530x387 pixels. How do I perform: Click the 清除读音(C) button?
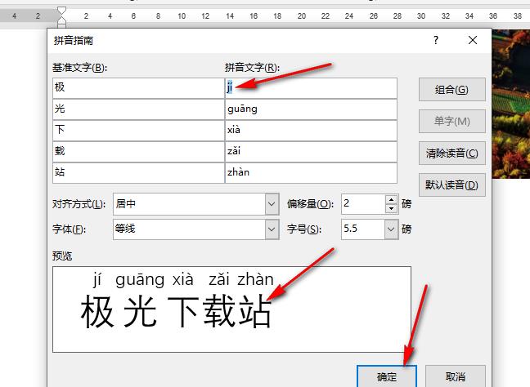point(452,153)
